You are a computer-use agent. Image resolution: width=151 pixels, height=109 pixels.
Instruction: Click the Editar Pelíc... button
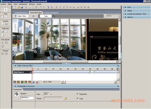[21, 16]
